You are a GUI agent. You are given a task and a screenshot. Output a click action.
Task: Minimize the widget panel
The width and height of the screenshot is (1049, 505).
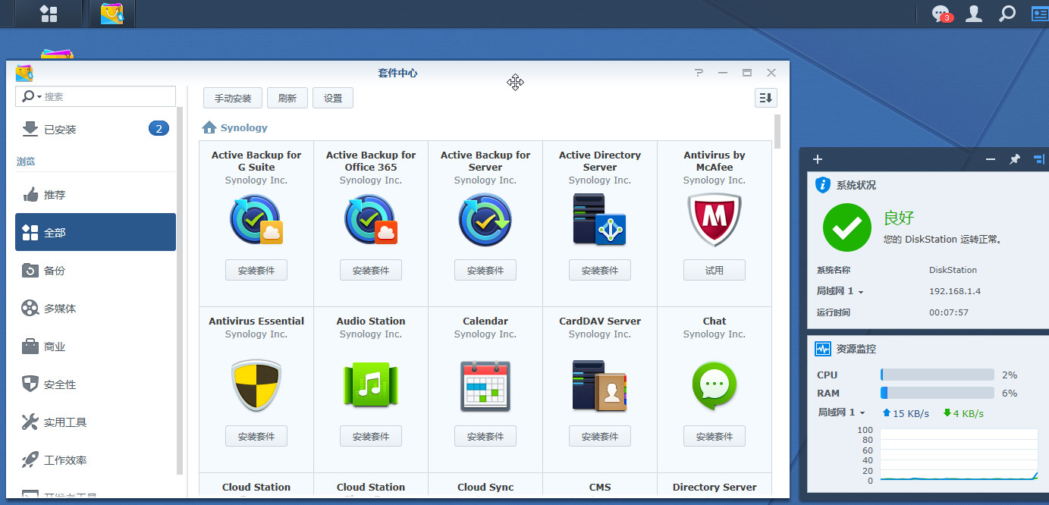click(x=991, y=159)
